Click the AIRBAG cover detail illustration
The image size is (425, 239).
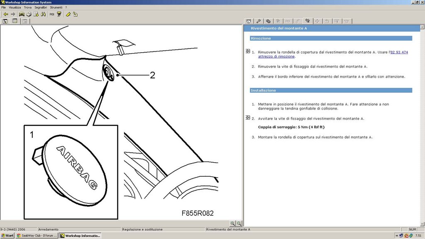pyautogui.click(x=71, y=172)
